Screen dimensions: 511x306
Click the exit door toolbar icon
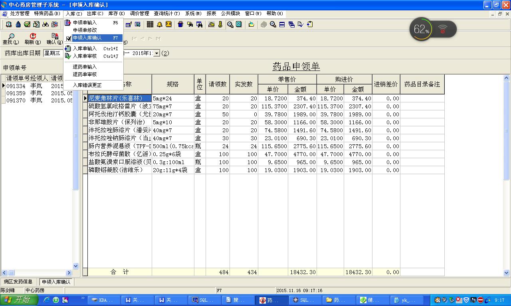[310, 24]
